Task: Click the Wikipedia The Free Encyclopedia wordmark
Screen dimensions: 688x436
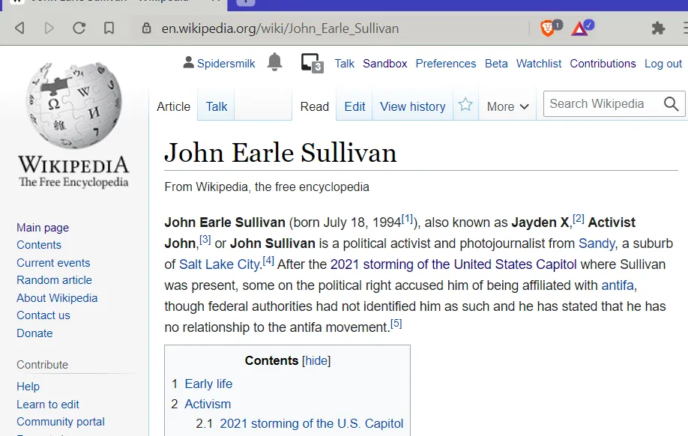Action: coord(73,172)
